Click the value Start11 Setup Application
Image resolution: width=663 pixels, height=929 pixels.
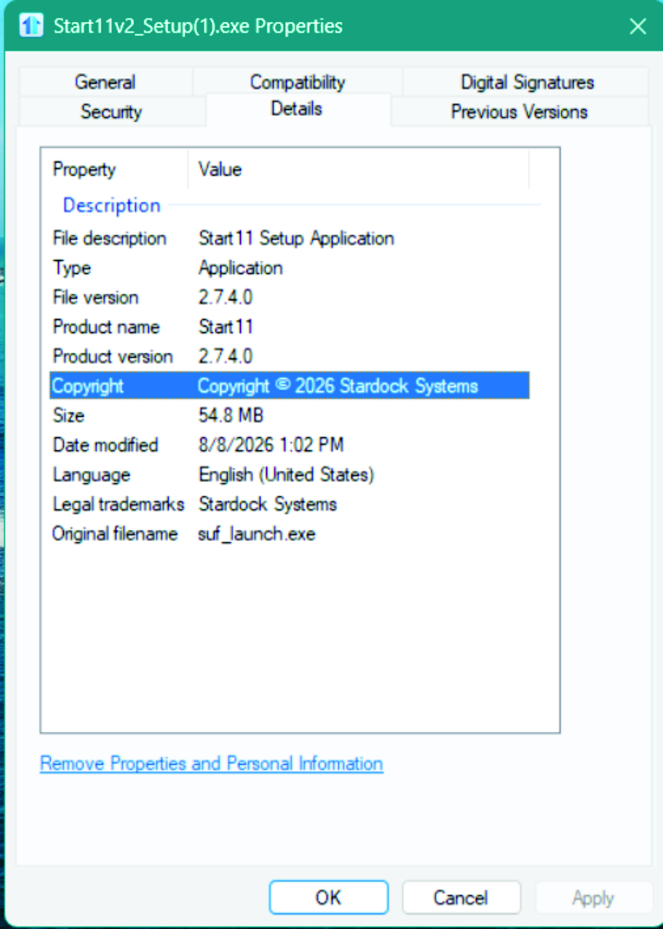point(296,238)
